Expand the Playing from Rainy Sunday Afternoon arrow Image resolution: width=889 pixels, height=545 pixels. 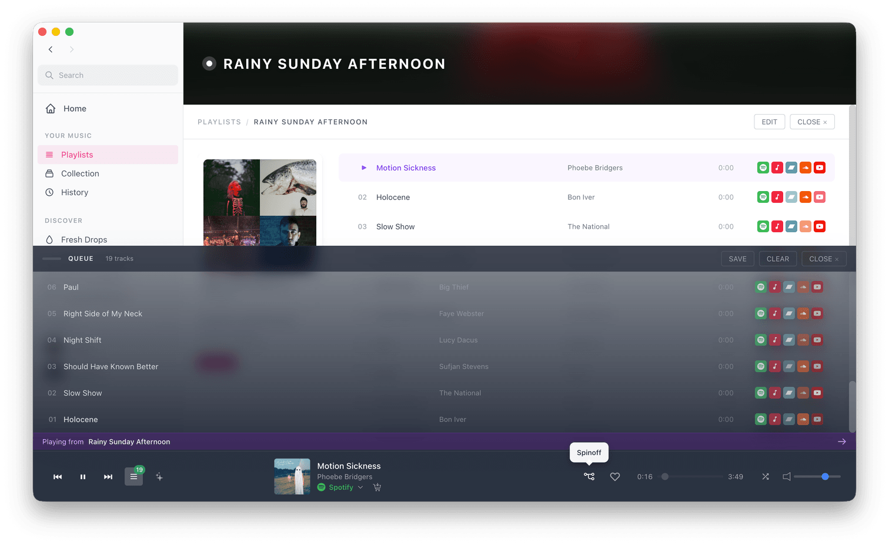point(842,441)
